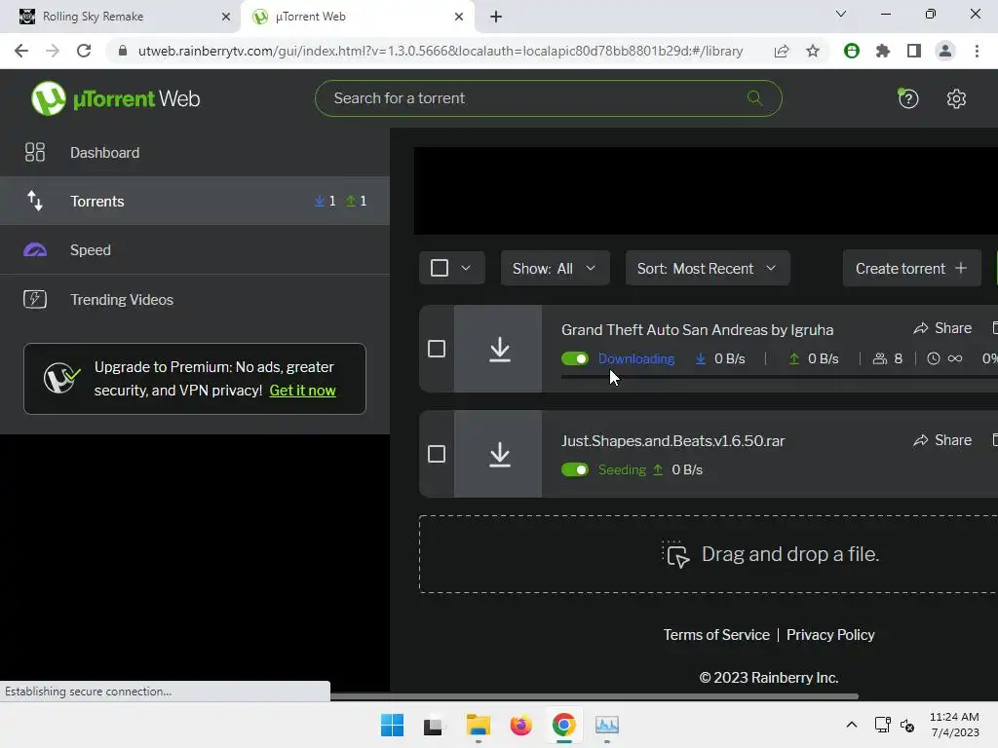Click the browser address bar URL
The image size is (998, 748).
click(441, 51)
